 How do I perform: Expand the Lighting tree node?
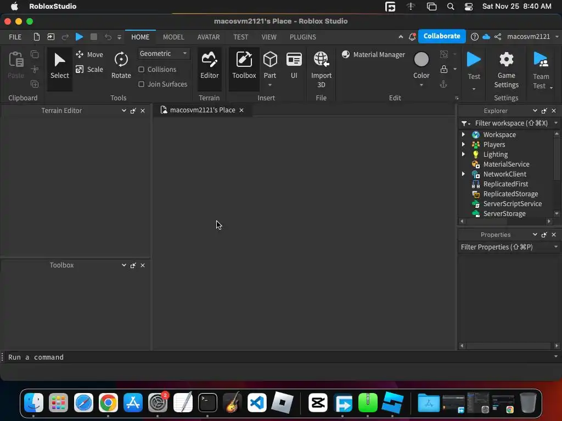coord(463,154)
